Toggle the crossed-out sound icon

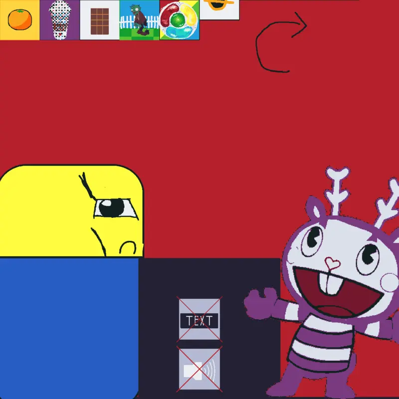[x=199, y=369]
